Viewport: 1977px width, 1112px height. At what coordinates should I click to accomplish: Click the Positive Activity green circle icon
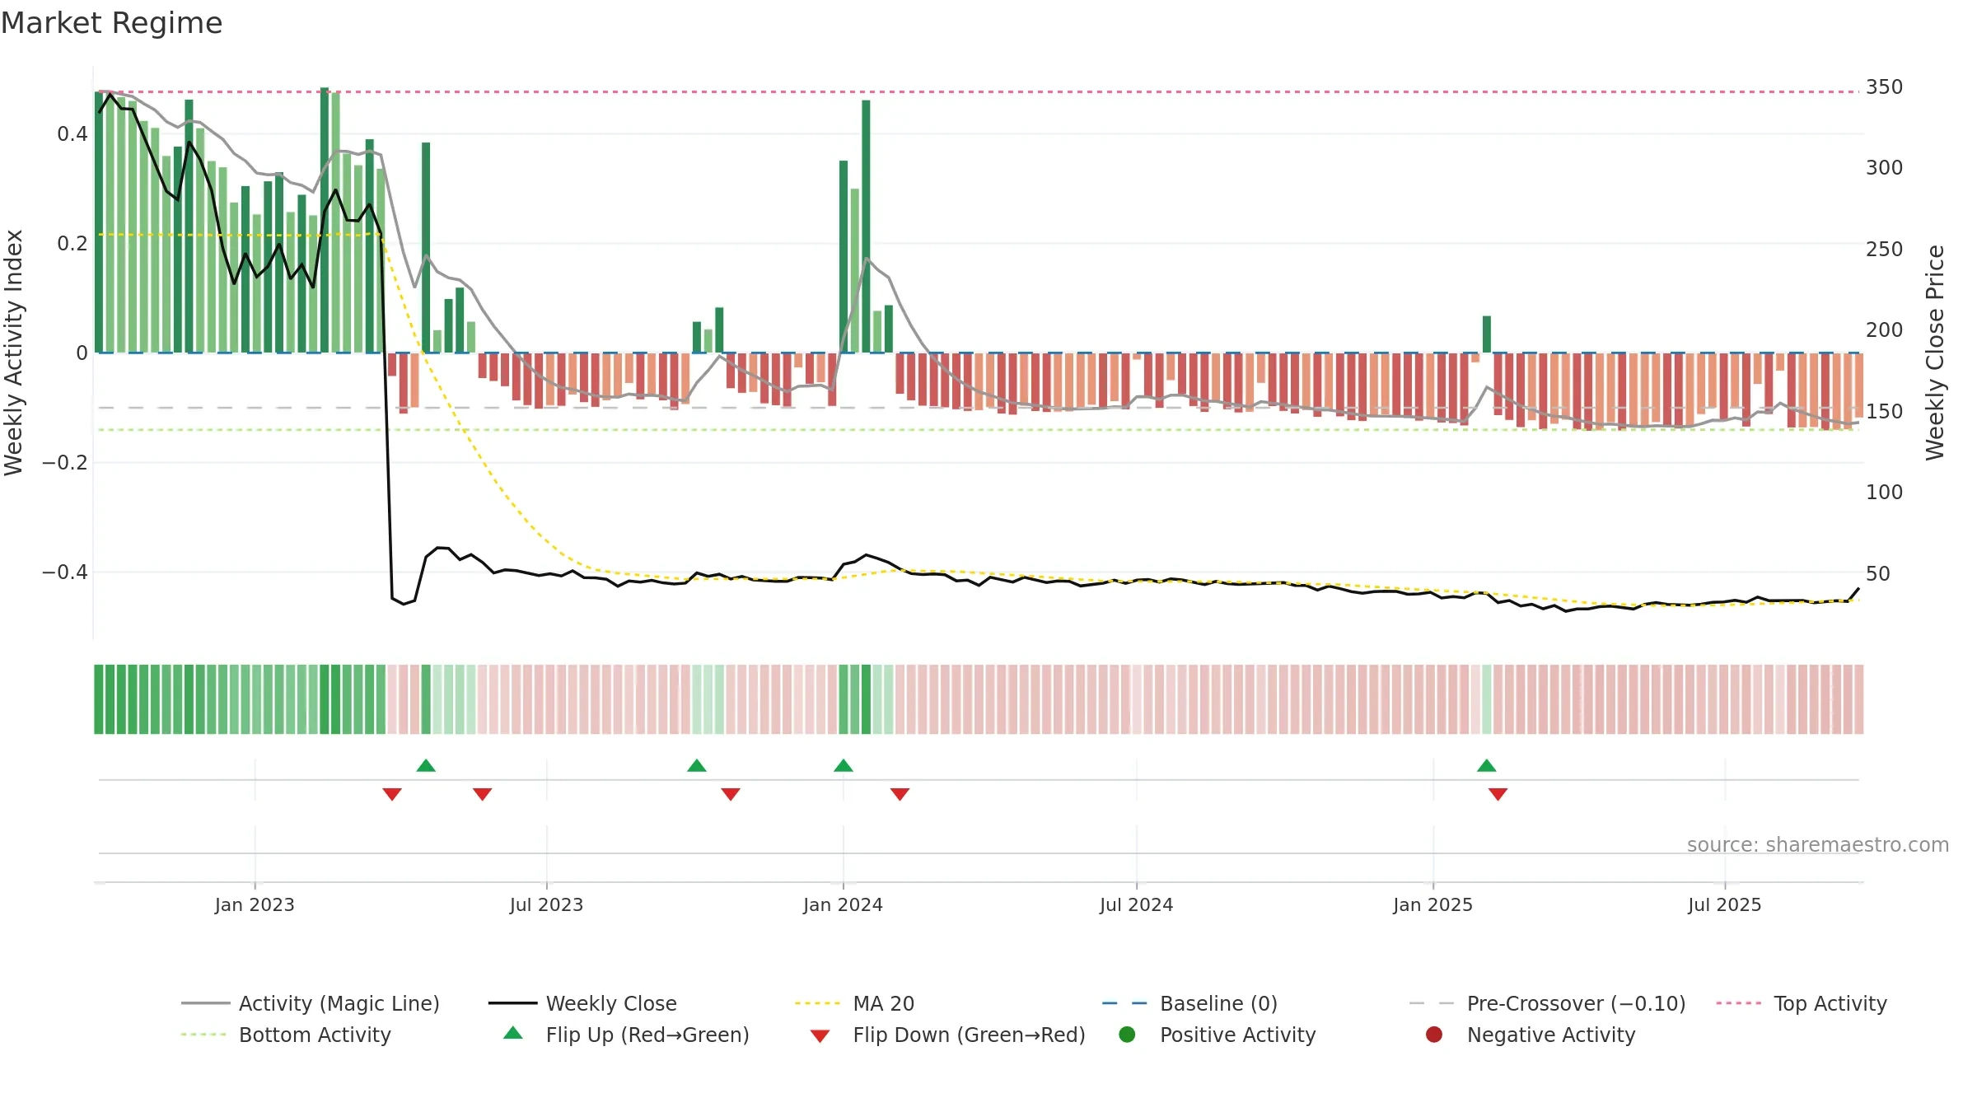point(1128,1034)
